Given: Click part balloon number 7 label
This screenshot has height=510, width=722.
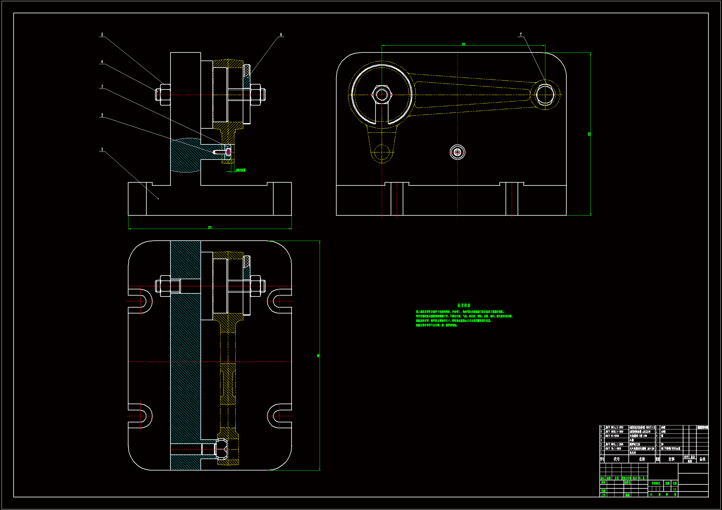Looking at the screenshot, I should 520,34.
